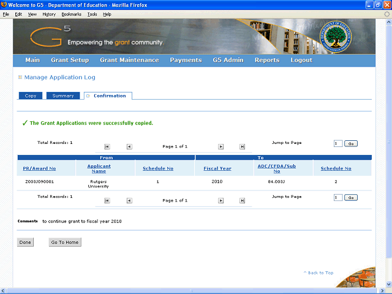392x294 pixels.
Task: Sort by Applicant Name column
Action: click(x=99, y=168)
